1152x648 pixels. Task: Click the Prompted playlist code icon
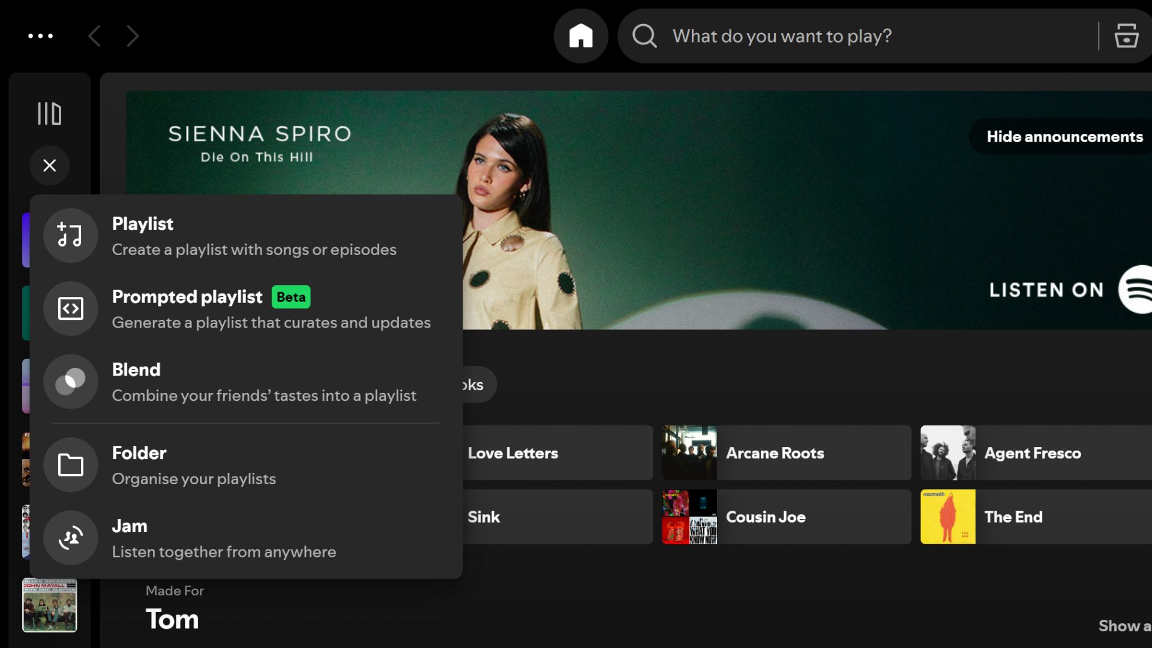click(71, 308)
